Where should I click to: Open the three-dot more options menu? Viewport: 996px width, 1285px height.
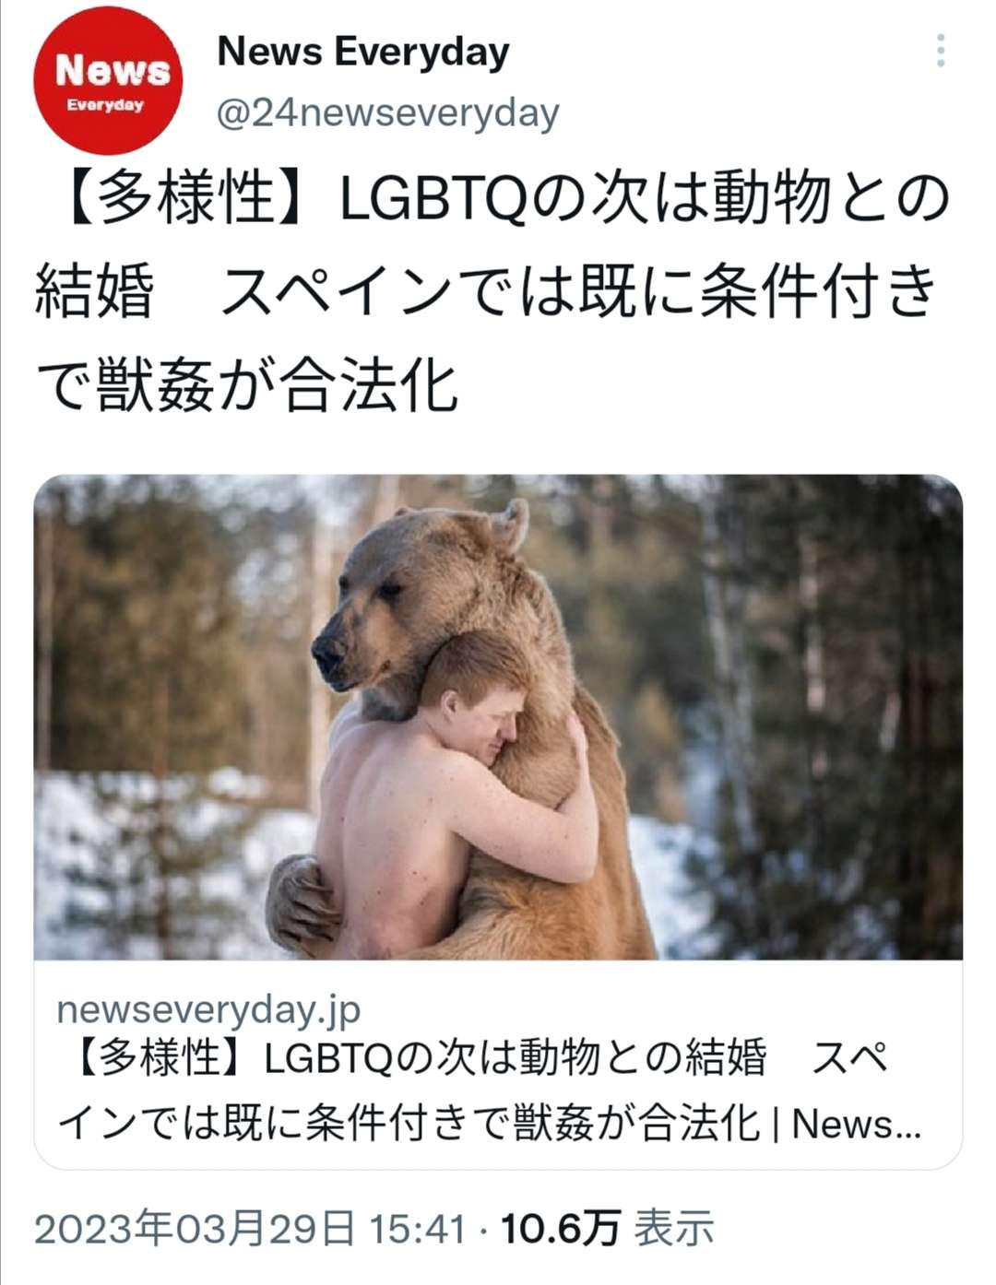[941, 51]
